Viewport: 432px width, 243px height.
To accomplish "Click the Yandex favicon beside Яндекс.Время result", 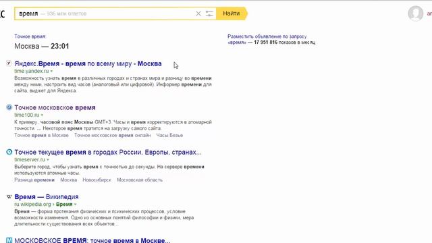I will pyautogui.click(x=9, y=63).
